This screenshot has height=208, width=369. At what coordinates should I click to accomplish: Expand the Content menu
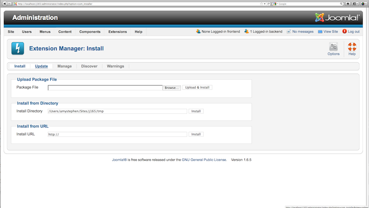[65, 32]
